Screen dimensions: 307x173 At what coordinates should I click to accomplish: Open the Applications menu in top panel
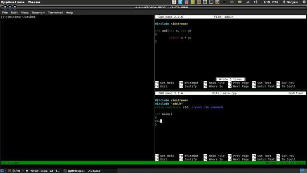pyautogui.click(x=12, y=2)
